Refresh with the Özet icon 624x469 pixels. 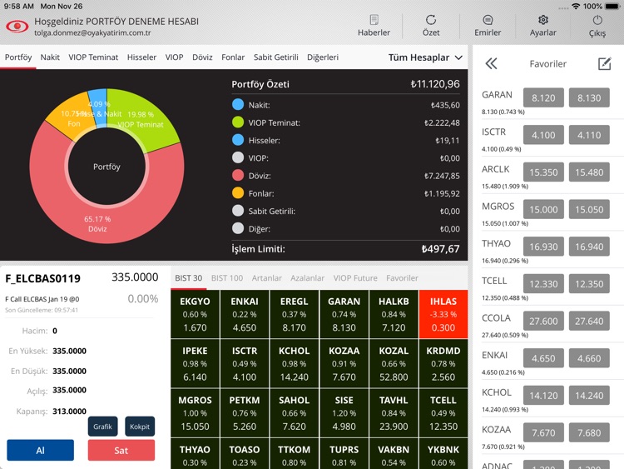pyautogui.click(x=431, y=20)
